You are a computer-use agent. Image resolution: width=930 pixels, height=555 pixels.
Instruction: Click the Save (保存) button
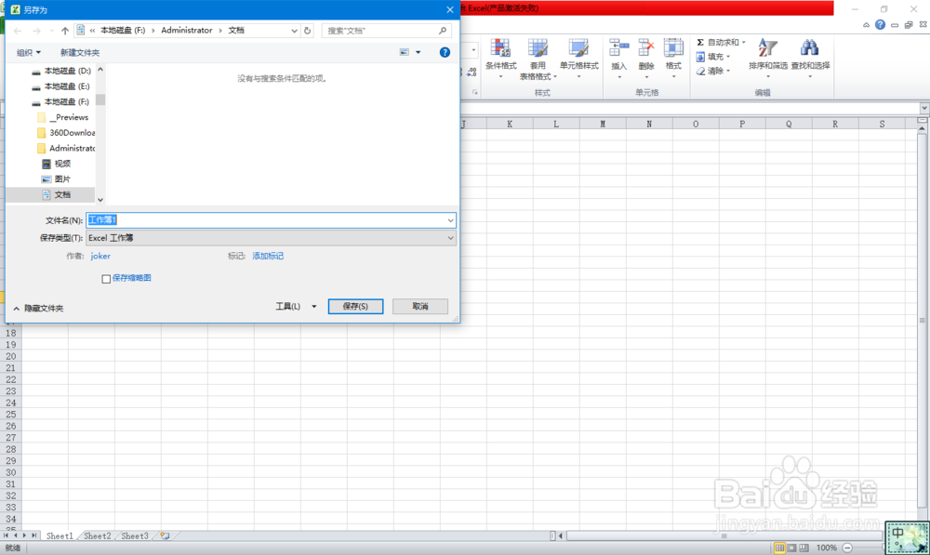click(x=355, y=306)
